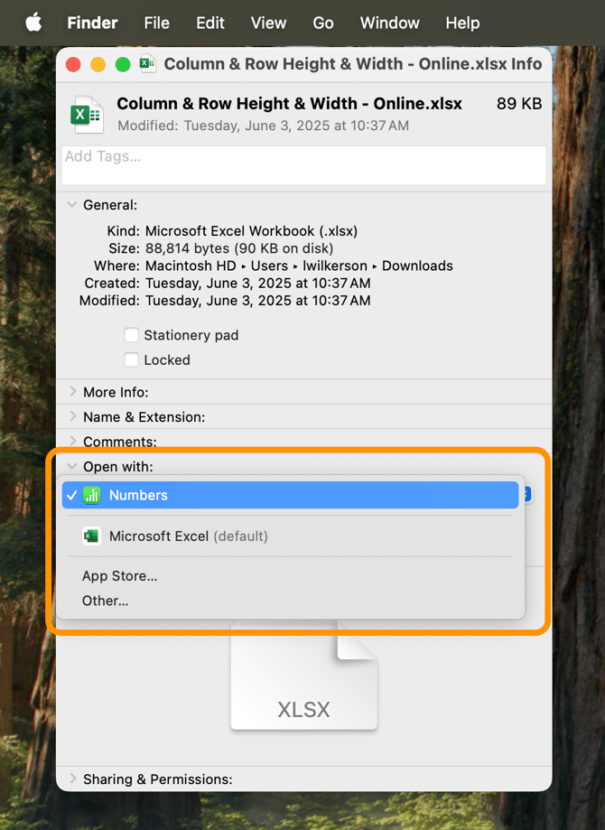Screen dimensions: 605x830
Task: Open the Help menu
Action: click(x=462, y=23)
